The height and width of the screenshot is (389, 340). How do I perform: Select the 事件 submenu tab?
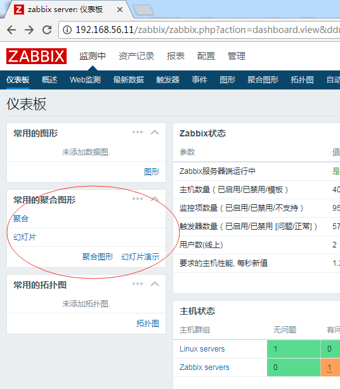[199, 80]
